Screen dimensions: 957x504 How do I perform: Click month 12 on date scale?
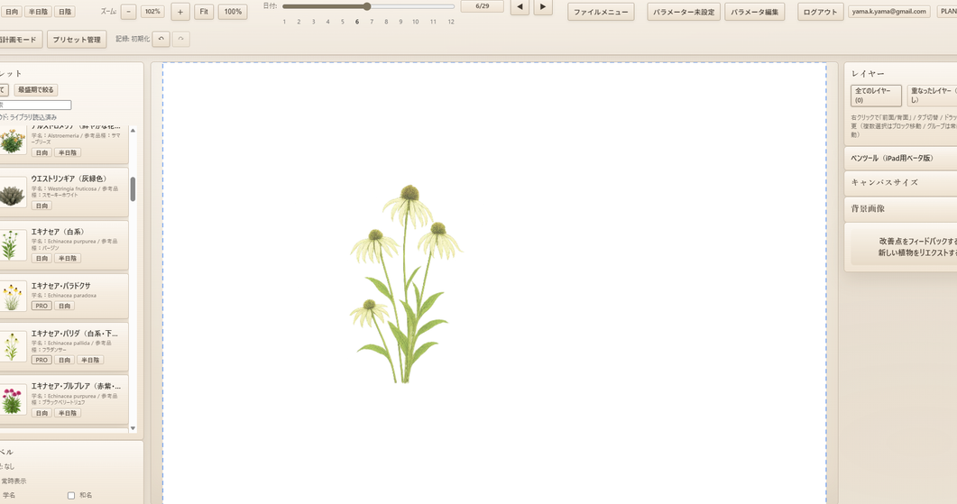click(x=451, y=22)
